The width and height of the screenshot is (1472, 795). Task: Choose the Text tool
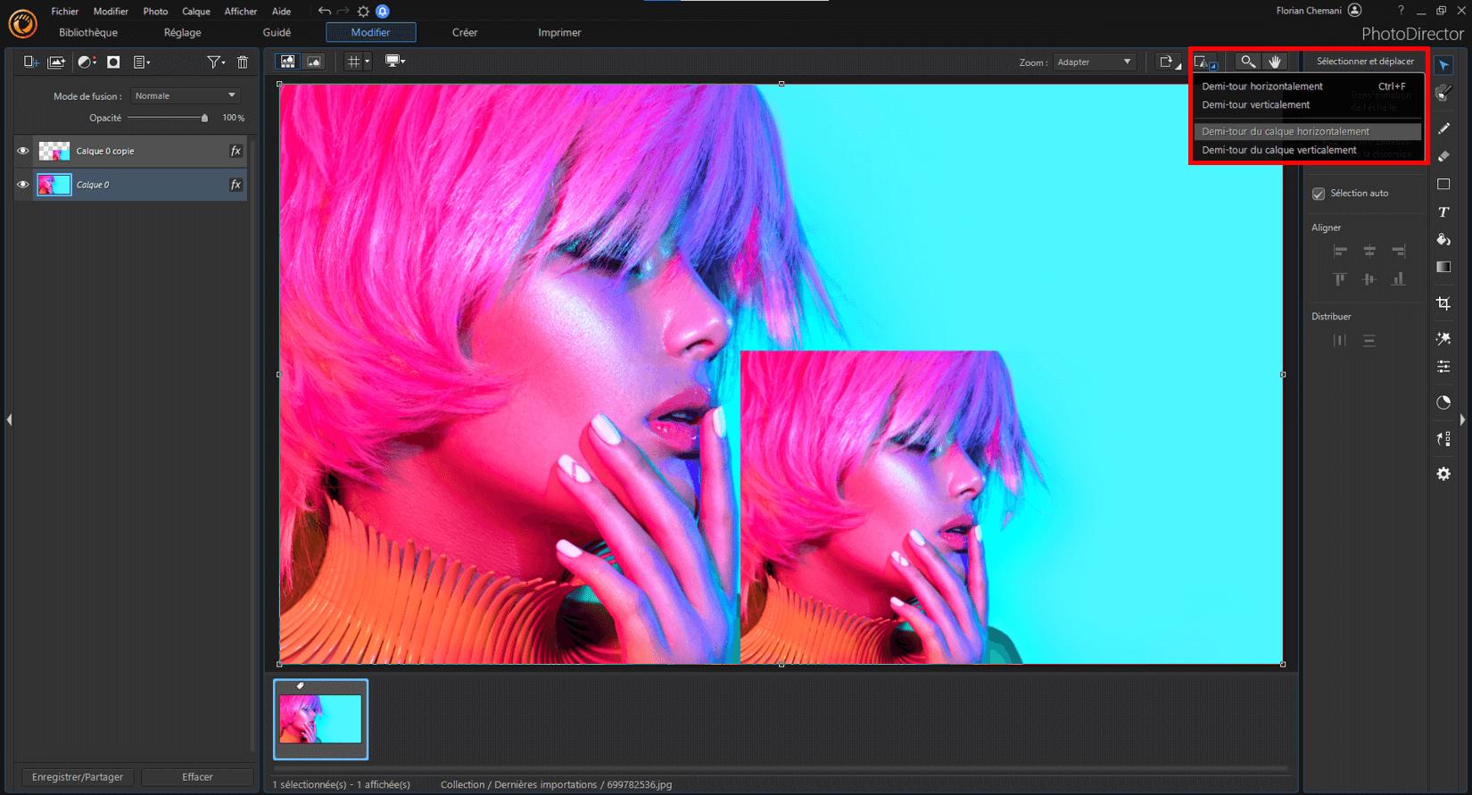[1443, 212]
